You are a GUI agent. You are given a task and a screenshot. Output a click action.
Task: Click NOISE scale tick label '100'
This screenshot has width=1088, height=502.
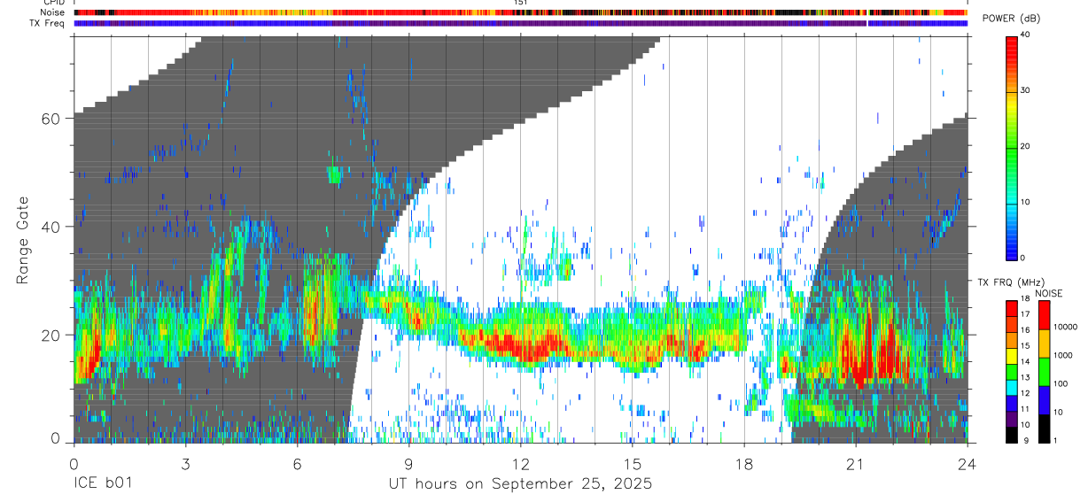pos(1061,383)
